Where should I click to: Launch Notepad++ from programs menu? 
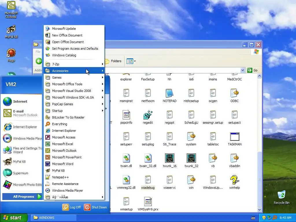coord(74,177)
